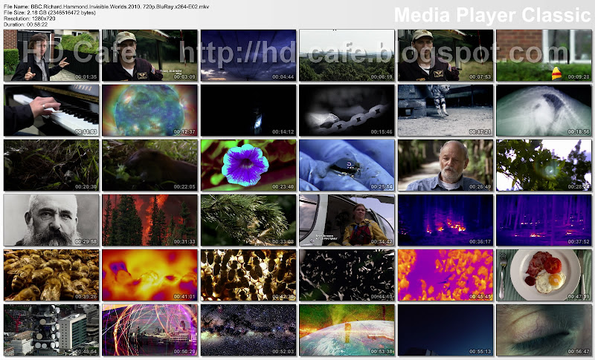The height and width of the screenshot is (360, 595).
Task: Click the fried breakfast plate at 00:47:19
Action: pyautogui.click(x=544, y=275)
